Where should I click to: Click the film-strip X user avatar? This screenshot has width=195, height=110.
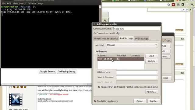click(16, 99)
